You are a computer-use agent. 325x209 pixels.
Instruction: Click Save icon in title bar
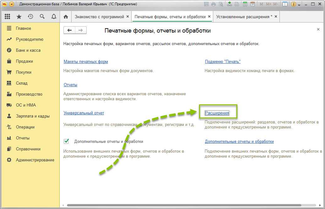click(x=206, y=4)
